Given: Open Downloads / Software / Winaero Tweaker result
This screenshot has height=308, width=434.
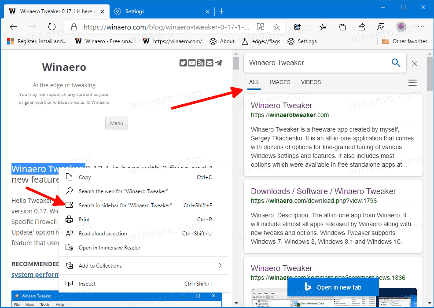Looking at the screenshot, I should click(x=323, y=191).
